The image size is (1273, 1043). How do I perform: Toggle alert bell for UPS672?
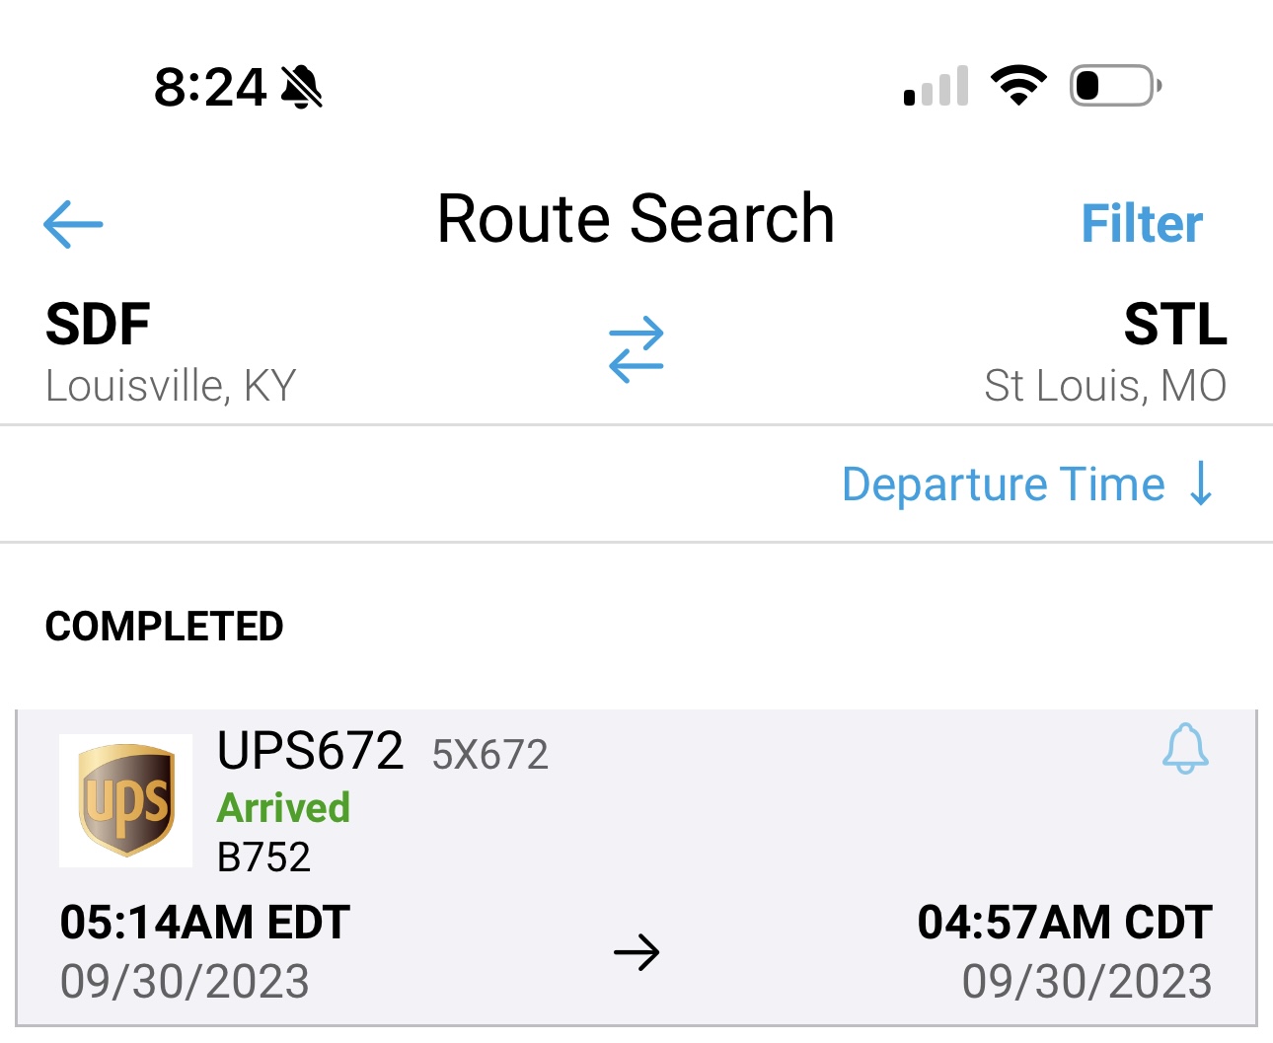pyautogui.click(x=1185, y=749)
